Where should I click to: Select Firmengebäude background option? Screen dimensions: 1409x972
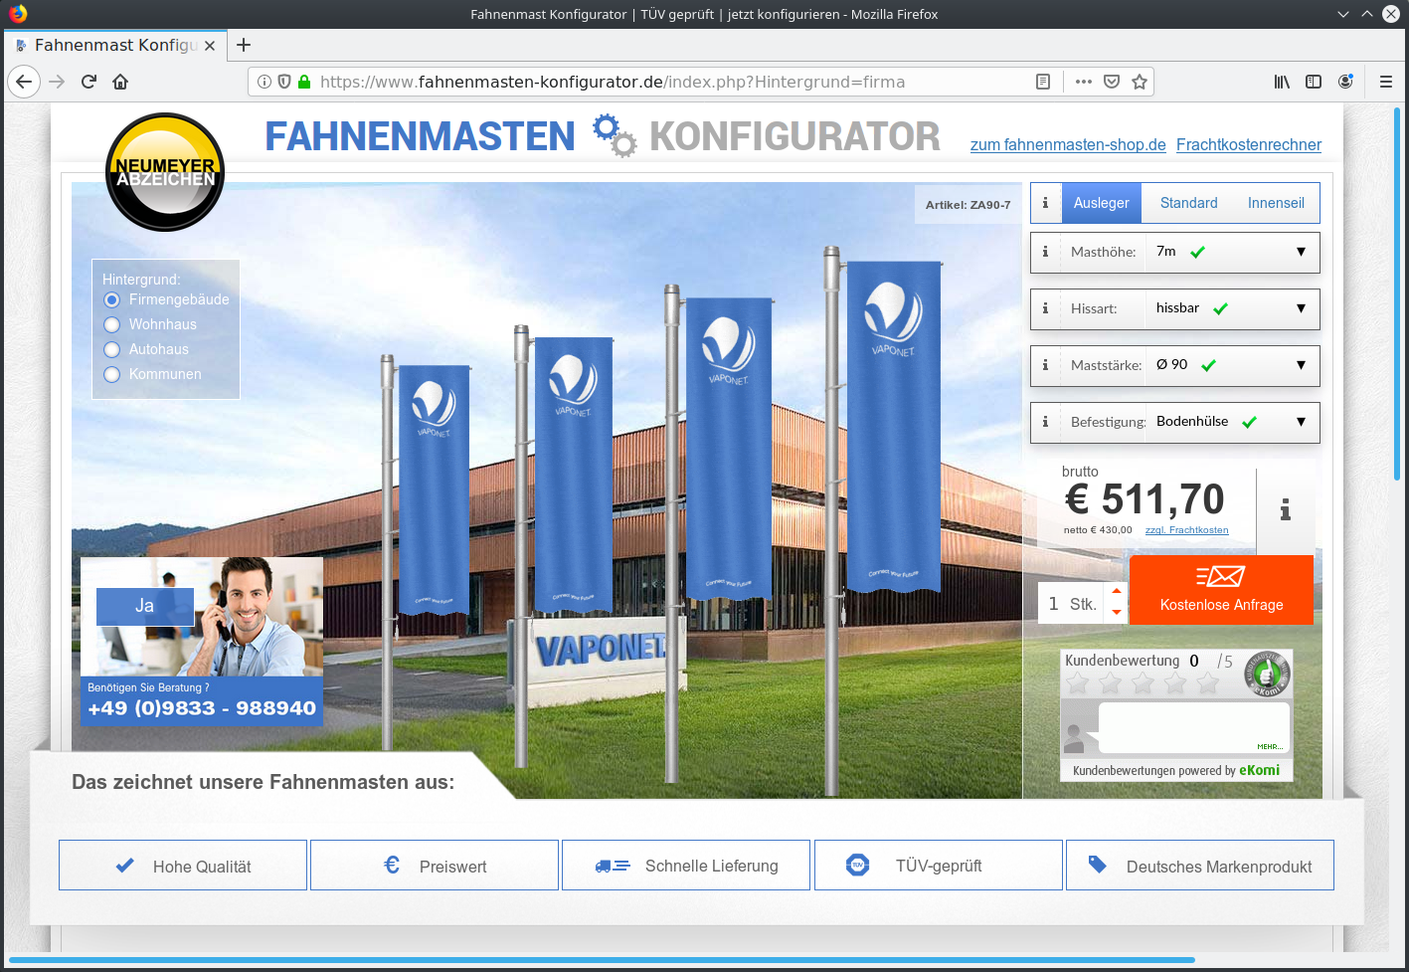click(x=111, y=299)
